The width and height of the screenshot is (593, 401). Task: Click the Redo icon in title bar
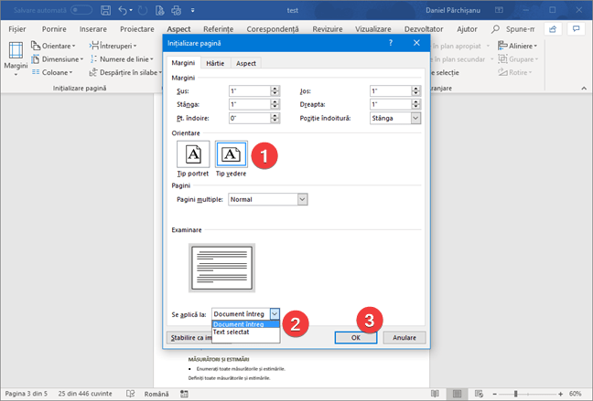pos(143,10)
